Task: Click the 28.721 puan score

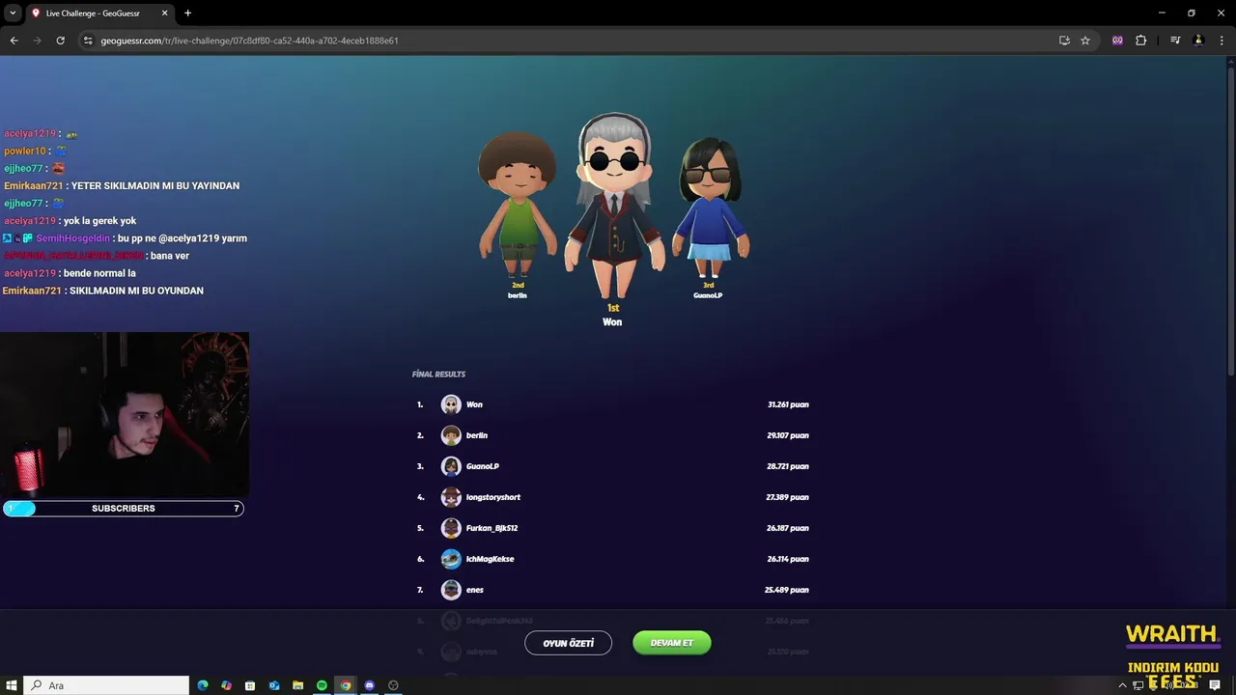Action: coord(788,466)
